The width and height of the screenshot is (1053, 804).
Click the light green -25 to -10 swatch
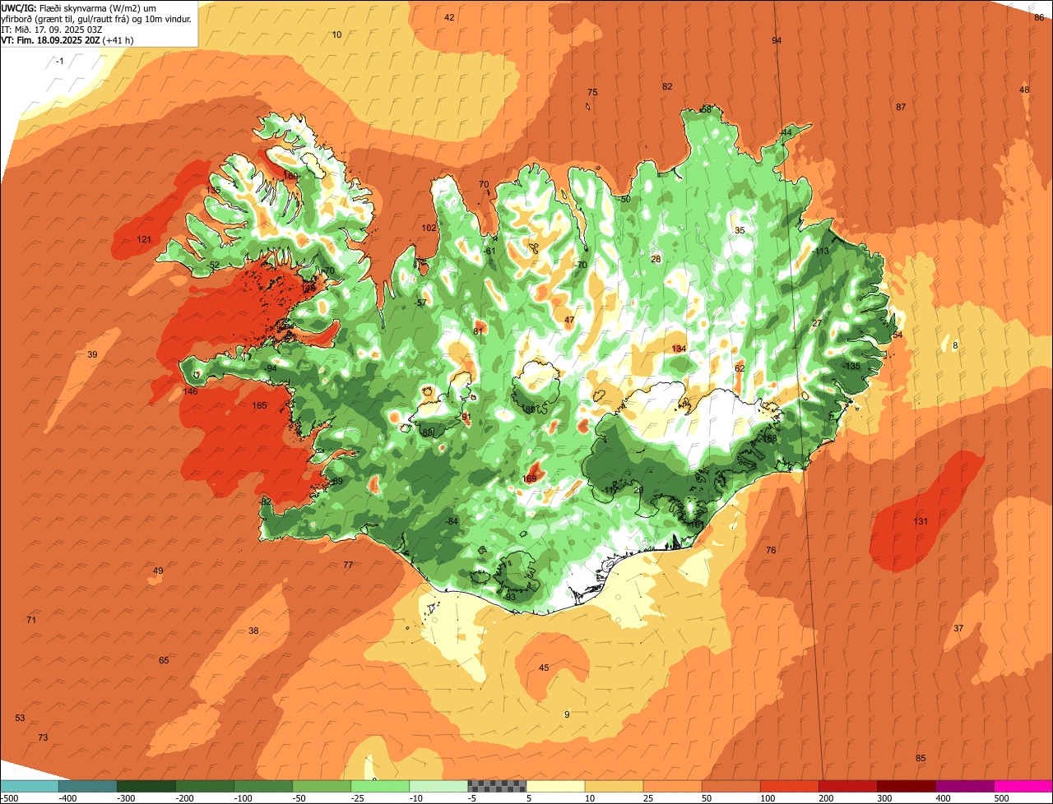point(380,786)
